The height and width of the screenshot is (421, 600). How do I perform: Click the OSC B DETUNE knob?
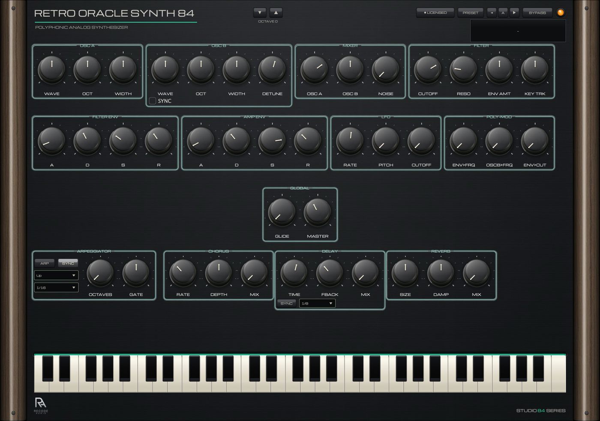[272, 69]
